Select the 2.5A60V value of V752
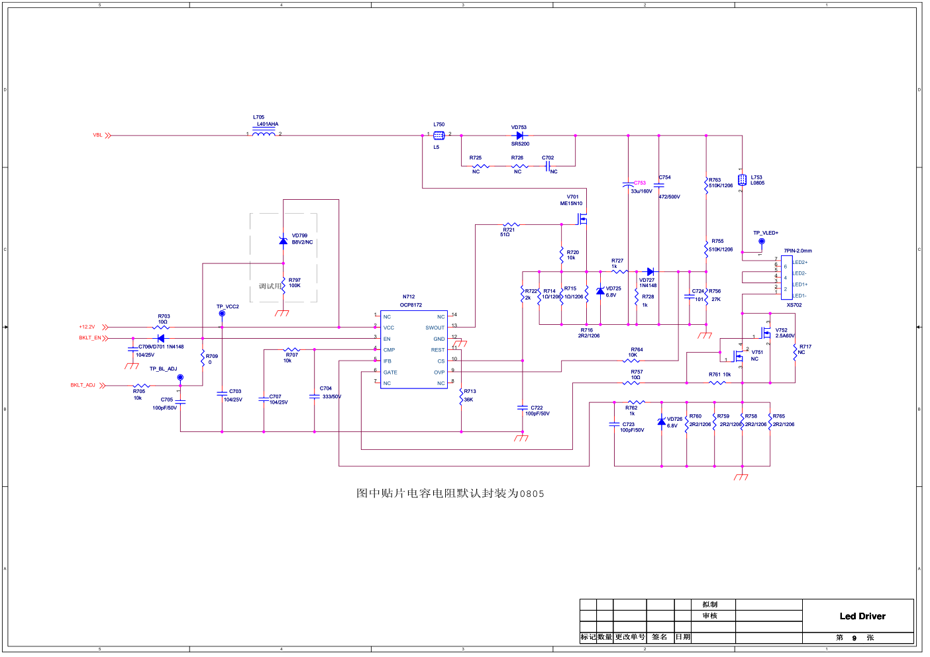This screenshot has width=930, height=657. (x=786, y=336)
